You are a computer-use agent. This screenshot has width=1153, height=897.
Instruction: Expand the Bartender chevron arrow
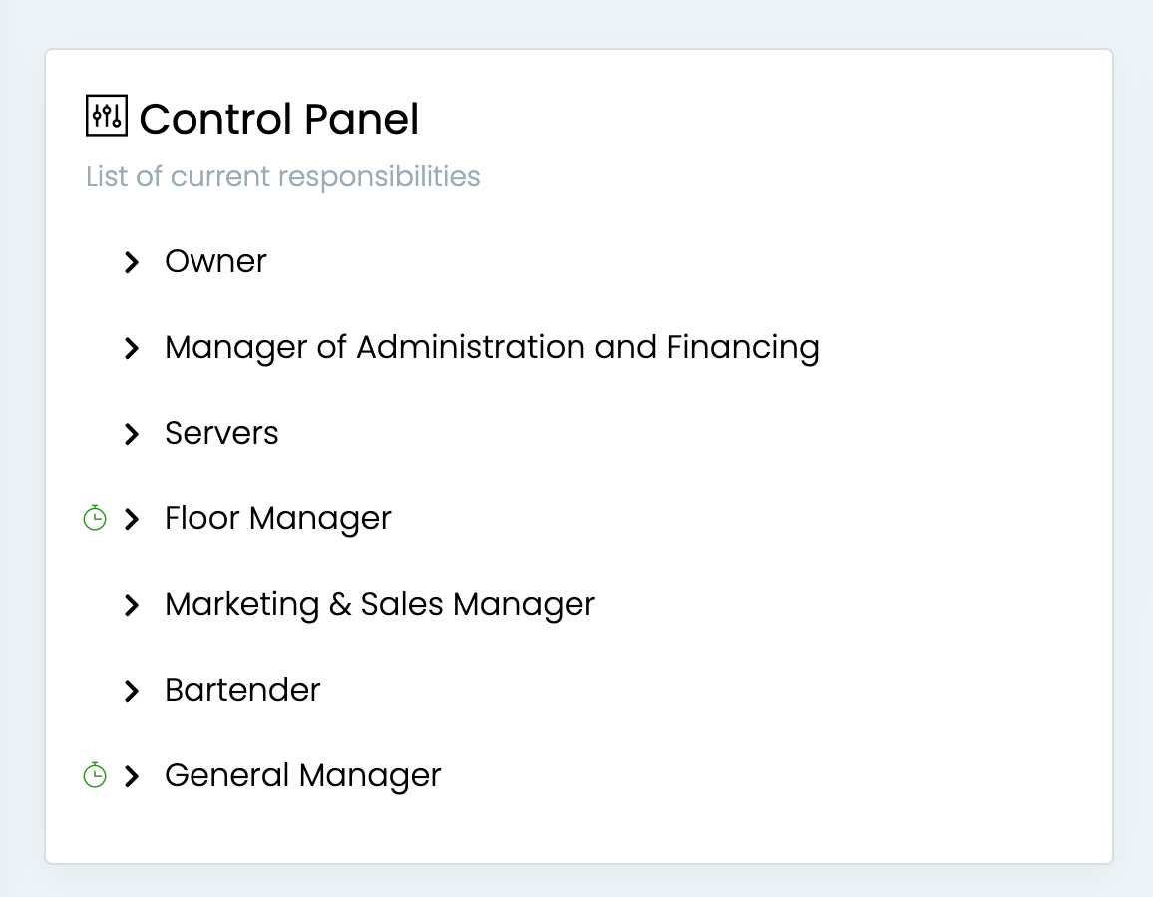click(x=131, y=691)
